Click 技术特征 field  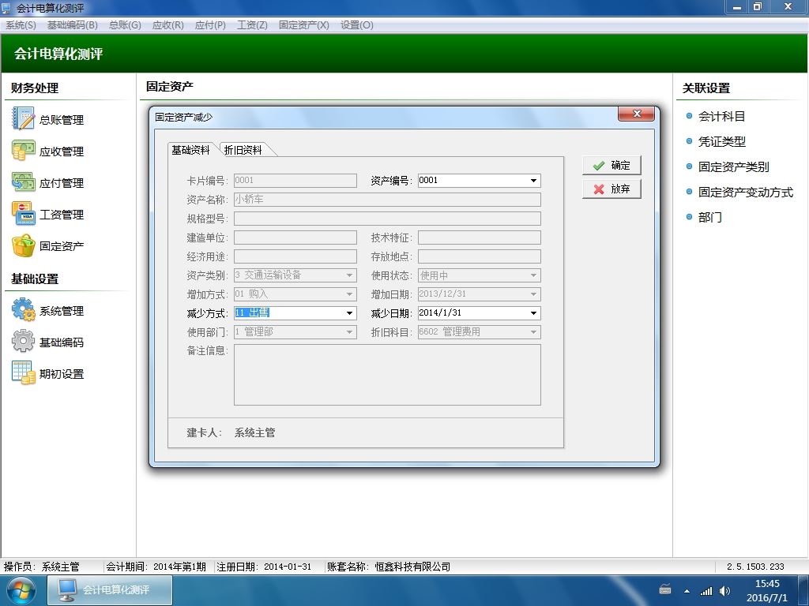pos(480,238)
